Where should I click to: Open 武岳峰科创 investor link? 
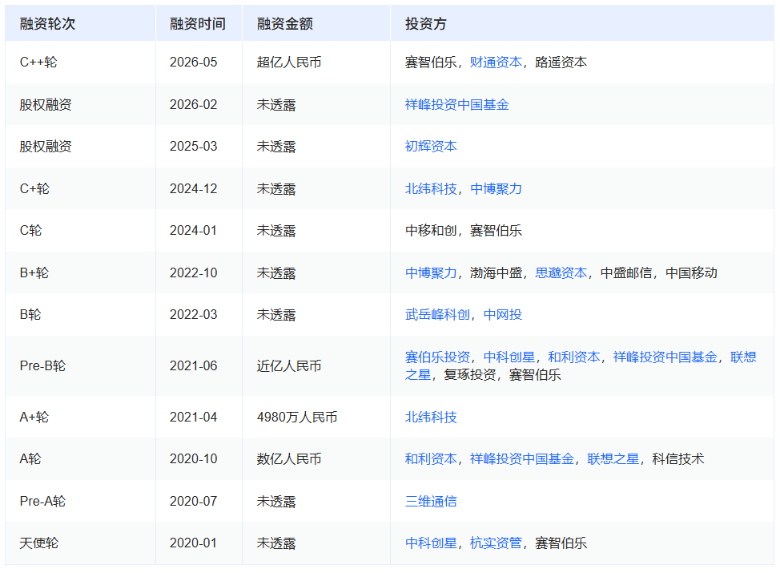[x=437, y=315]
